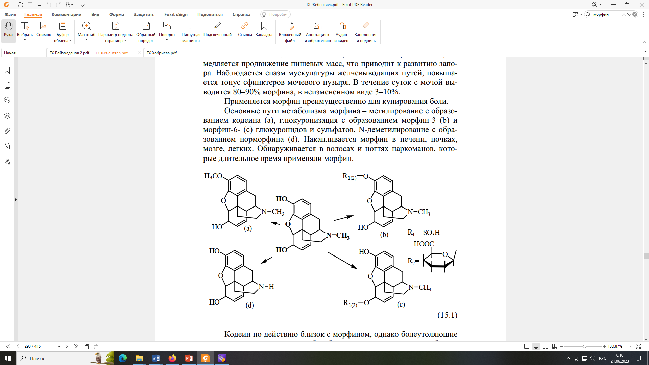Expand the Поворот dropdown arrow
Image resolution: width=649 pixels, height=365 pixels.
(167, 40)
